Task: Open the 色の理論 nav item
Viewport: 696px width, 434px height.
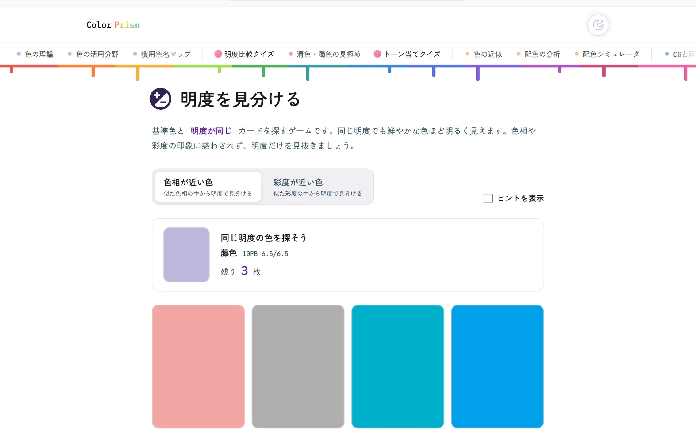Action: point(35,54)
